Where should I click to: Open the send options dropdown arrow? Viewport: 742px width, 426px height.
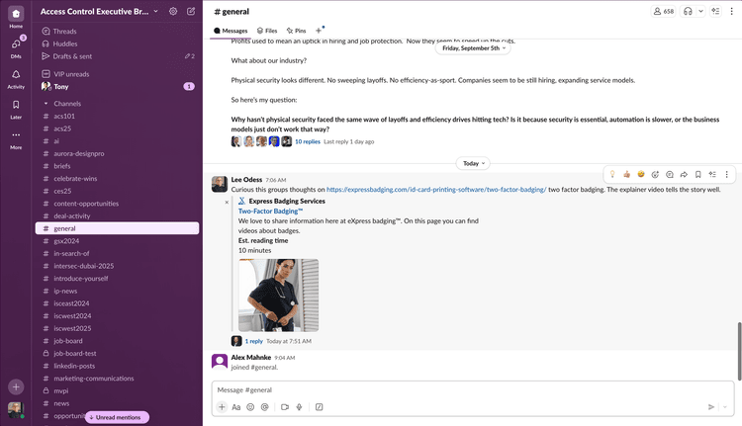pos(725,407)
